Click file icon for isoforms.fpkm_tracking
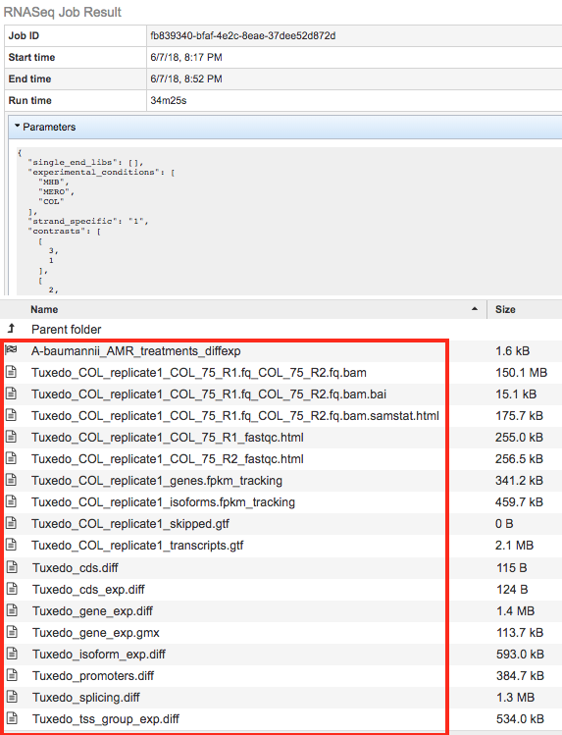This screenshot has height=735, width=562. coord(11,501)
